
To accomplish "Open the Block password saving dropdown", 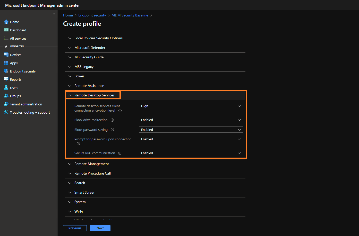I will tap(191, 130).
